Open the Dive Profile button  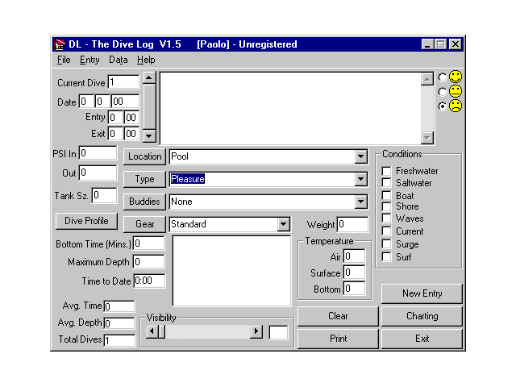point(86,220)
